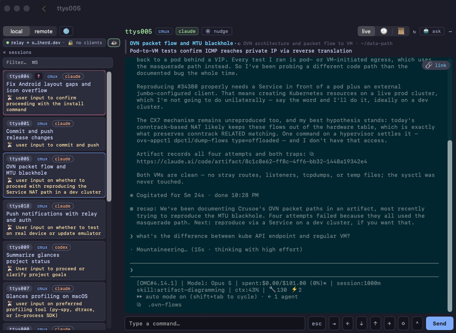The image size is (456, 333).
Task: Click the OVN packet flow and MTU blackhole title
Action: 181,43
